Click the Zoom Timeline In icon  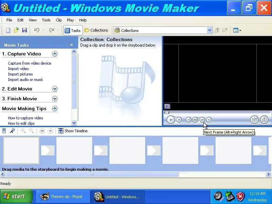point(23,131)
